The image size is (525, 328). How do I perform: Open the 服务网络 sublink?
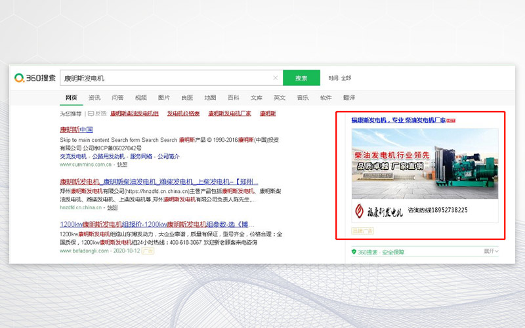pyautogui.click(x=141, y=156)
